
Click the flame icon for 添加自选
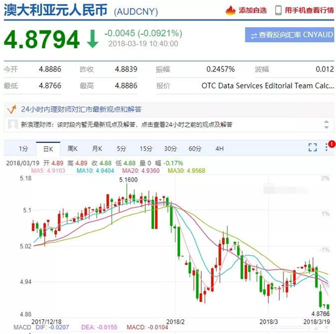[x=231, y=10]
